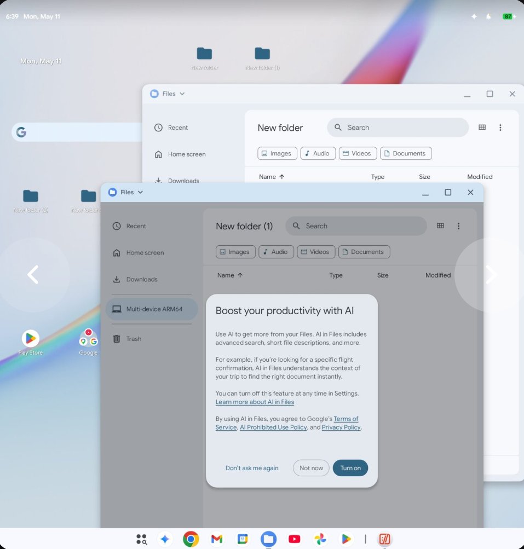
Task: Click Turn on in AI dialog
Action: [x=350, y=468]
